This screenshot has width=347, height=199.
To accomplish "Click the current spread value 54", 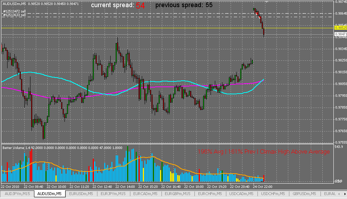I will point(140,5).
